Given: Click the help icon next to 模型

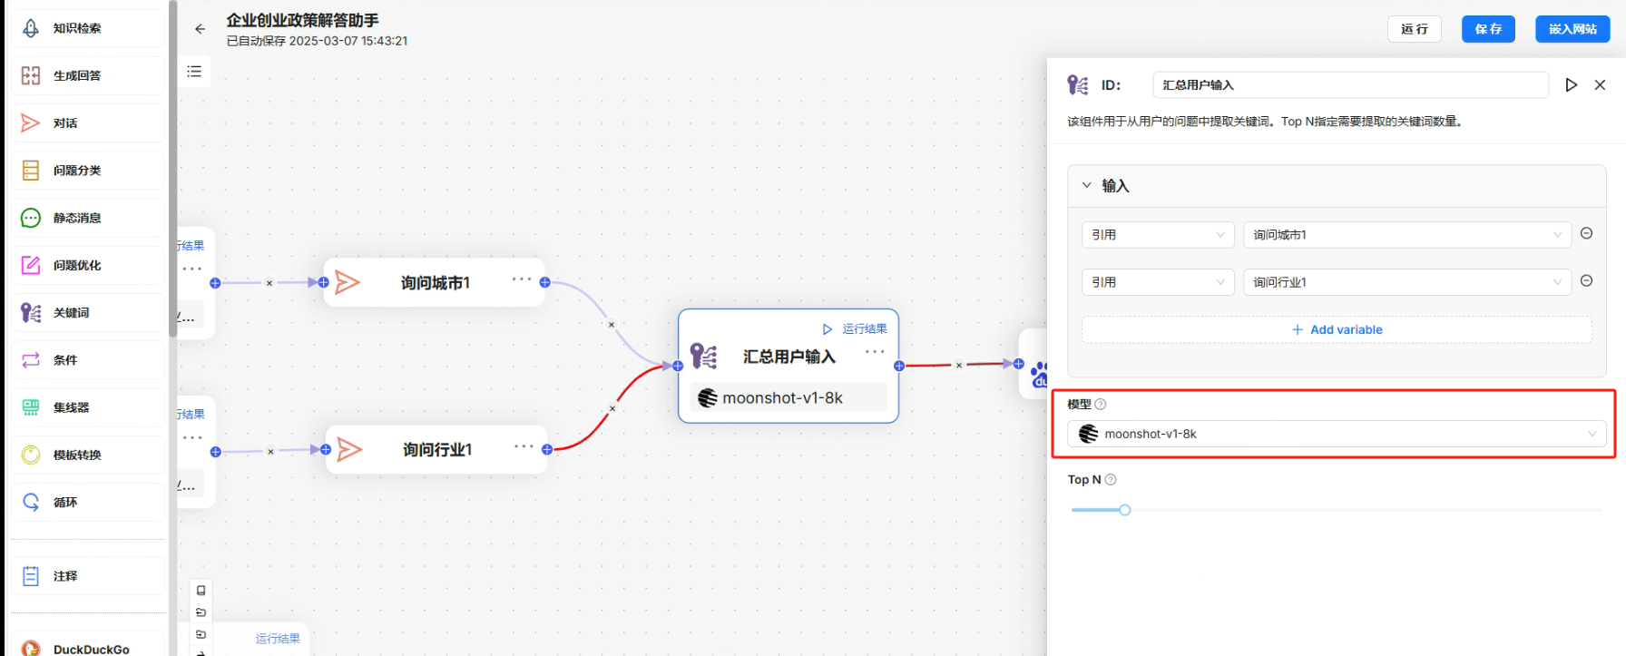Looking at the screenshot, I should (x=1101, y=405).
